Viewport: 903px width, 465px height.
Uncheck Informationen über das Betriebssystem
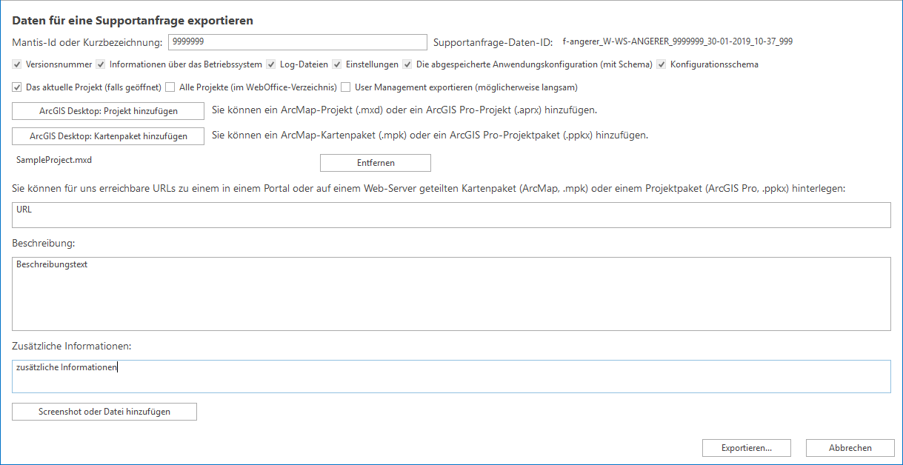[x=101, y=64]
